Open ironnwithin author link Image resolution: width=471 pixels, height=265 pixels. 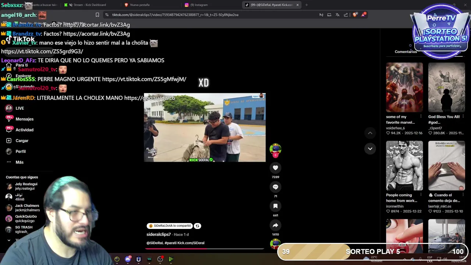pos(394,206)
